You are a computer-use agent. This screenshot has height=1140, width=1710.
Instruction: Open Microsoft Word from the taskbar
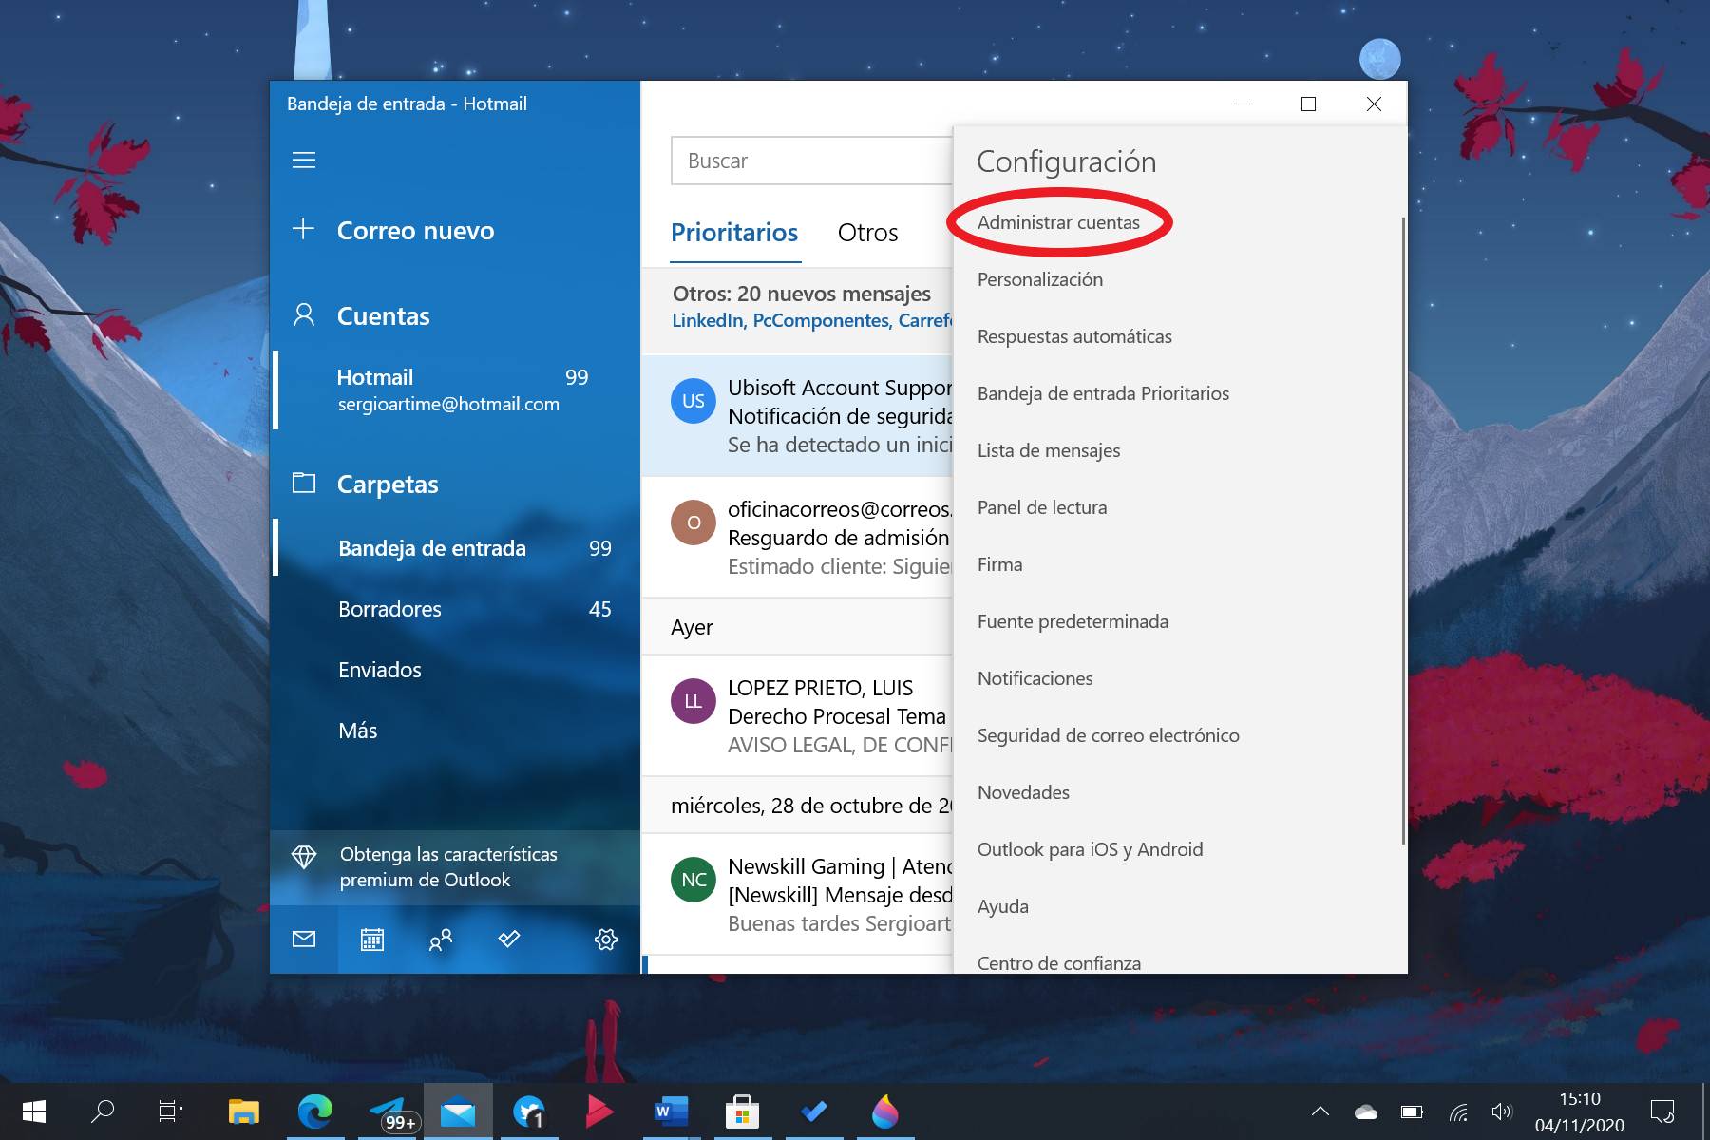click(671, 1111)
